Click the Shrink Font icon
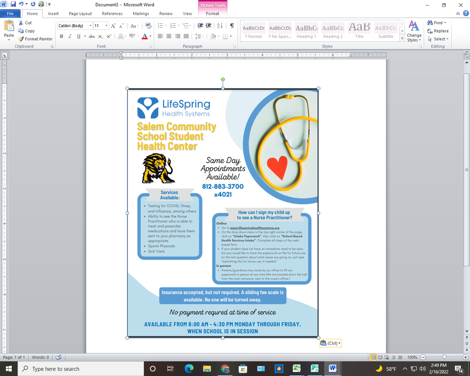Screen dimensions: 470x376 (x=121, y=26)
